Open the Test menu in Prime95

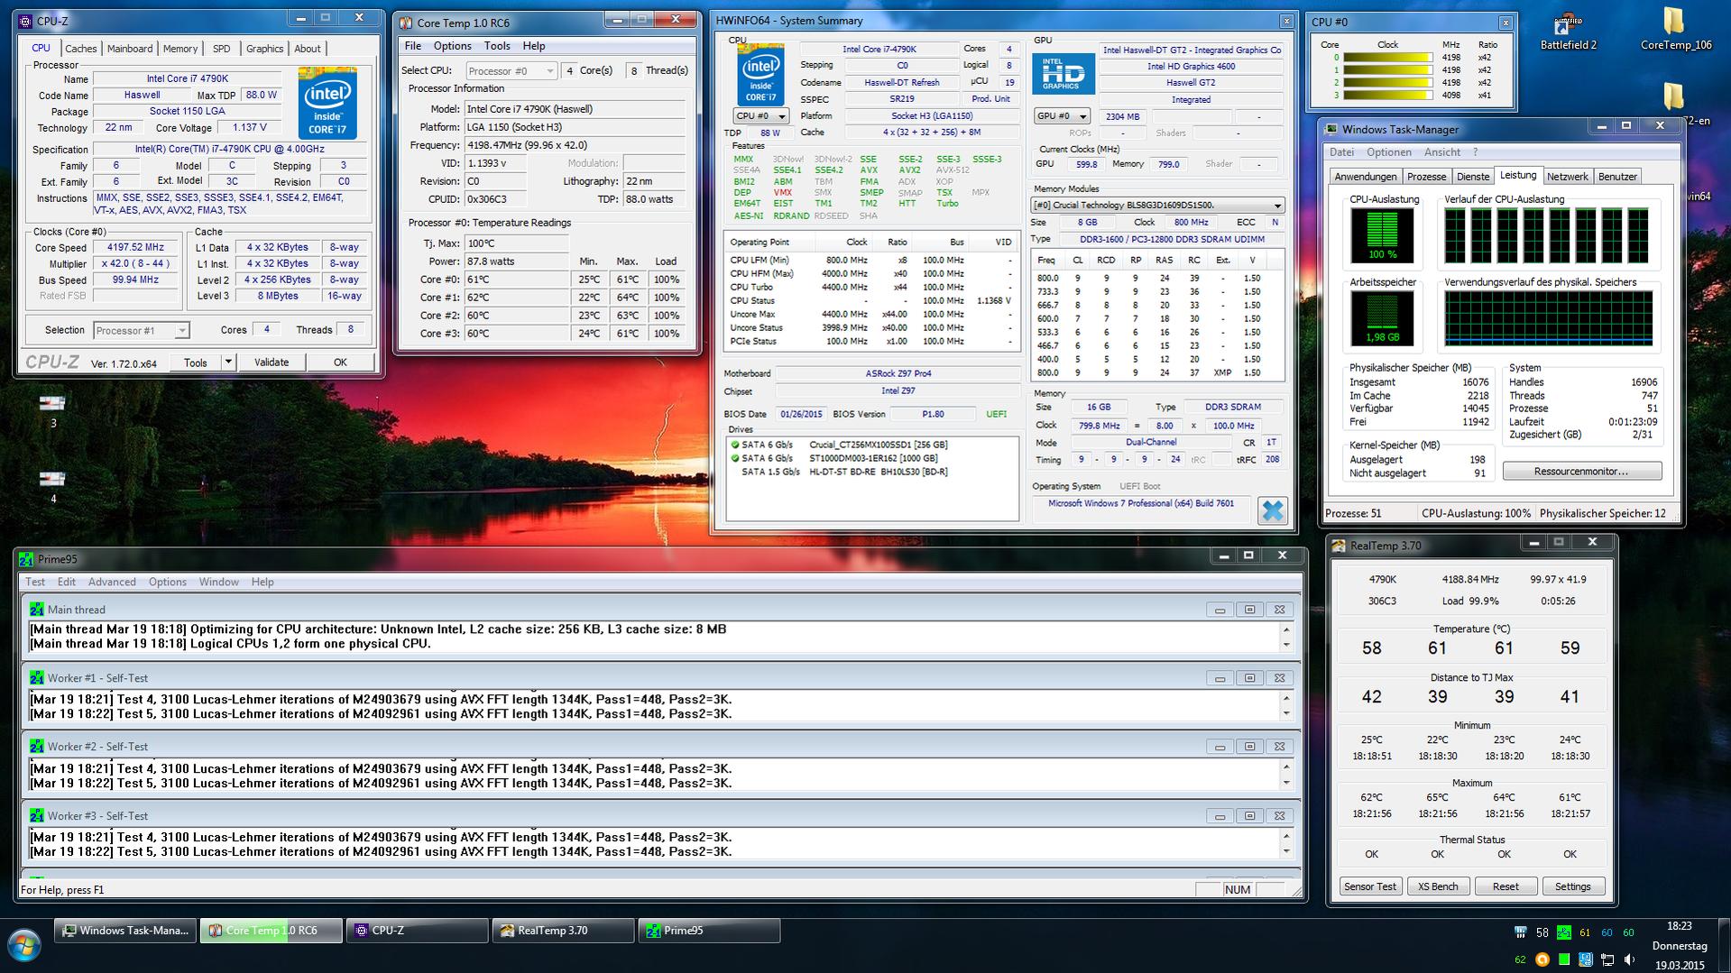[35, 582]
